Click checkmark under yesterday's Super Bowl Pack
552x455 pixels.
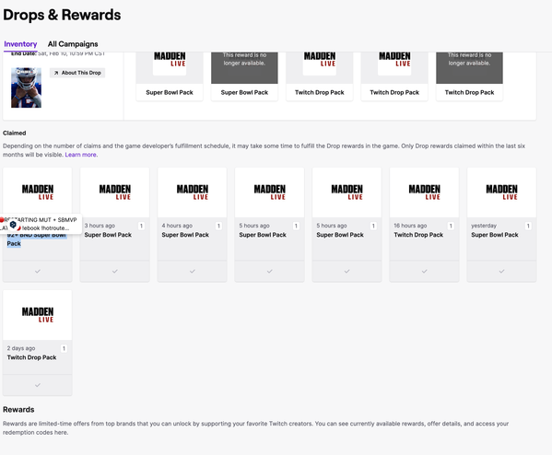click(501, 272)
